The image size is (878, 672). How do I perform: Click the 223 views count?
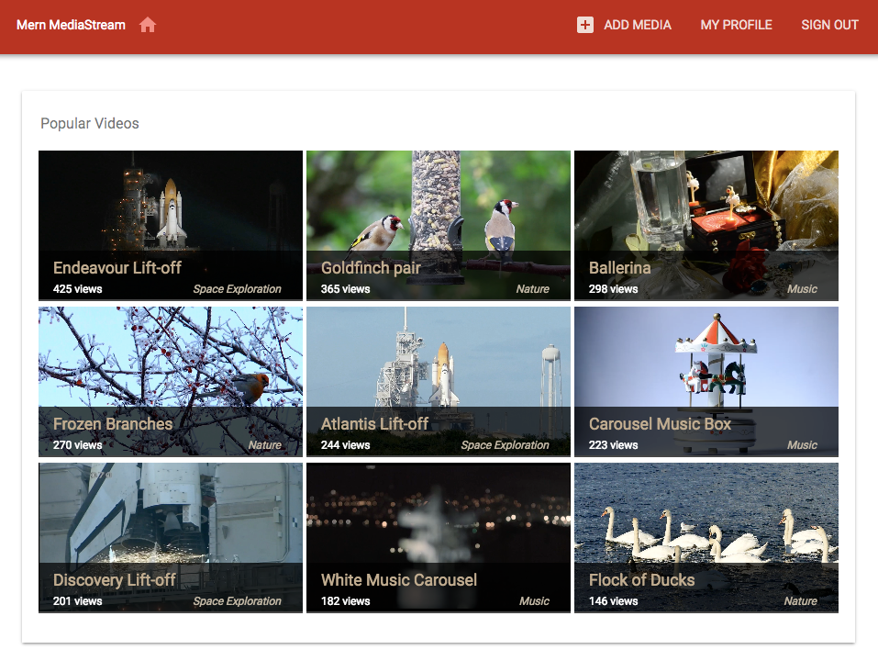point(613,445)
